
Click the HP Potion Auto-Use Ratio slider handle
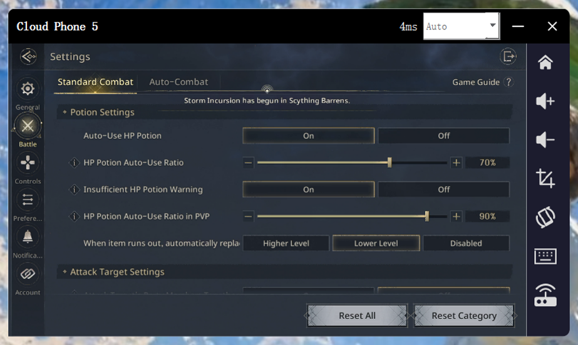coord(390,162)
